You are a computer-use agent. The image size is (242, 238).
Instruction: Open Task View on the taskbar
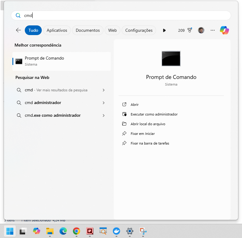click(23, 231)
